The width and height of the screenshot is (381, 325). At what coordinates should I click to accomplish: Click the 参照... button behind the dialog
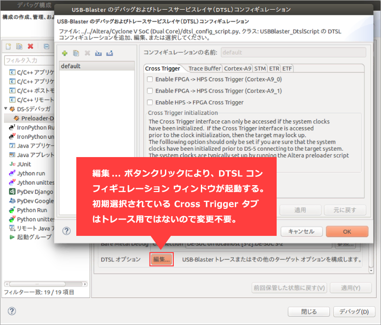[345, 245]
